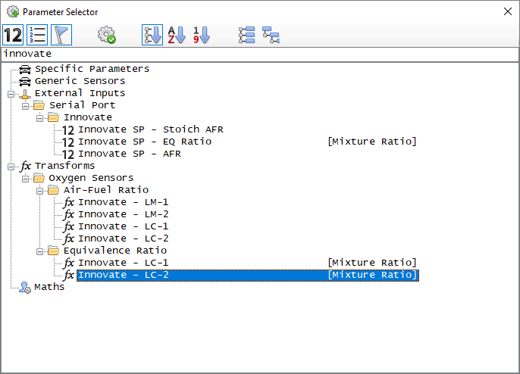Collapse the Serial Port folder node
This screenshot has height=374, width=520.
pyautogui.click(x=25, y=105)
